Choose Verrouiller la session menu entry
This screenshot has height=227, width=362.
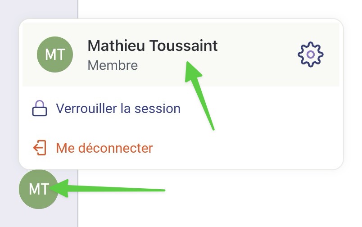coord(106,108)
